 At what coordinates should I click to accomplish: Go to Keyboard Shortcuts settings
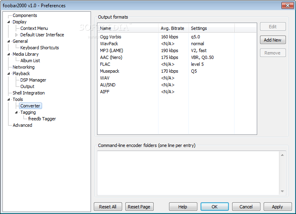tap(40, 48)
